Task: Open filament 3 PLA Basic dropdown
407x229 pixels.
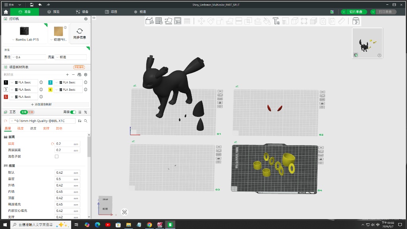Action: click(23, 89)
